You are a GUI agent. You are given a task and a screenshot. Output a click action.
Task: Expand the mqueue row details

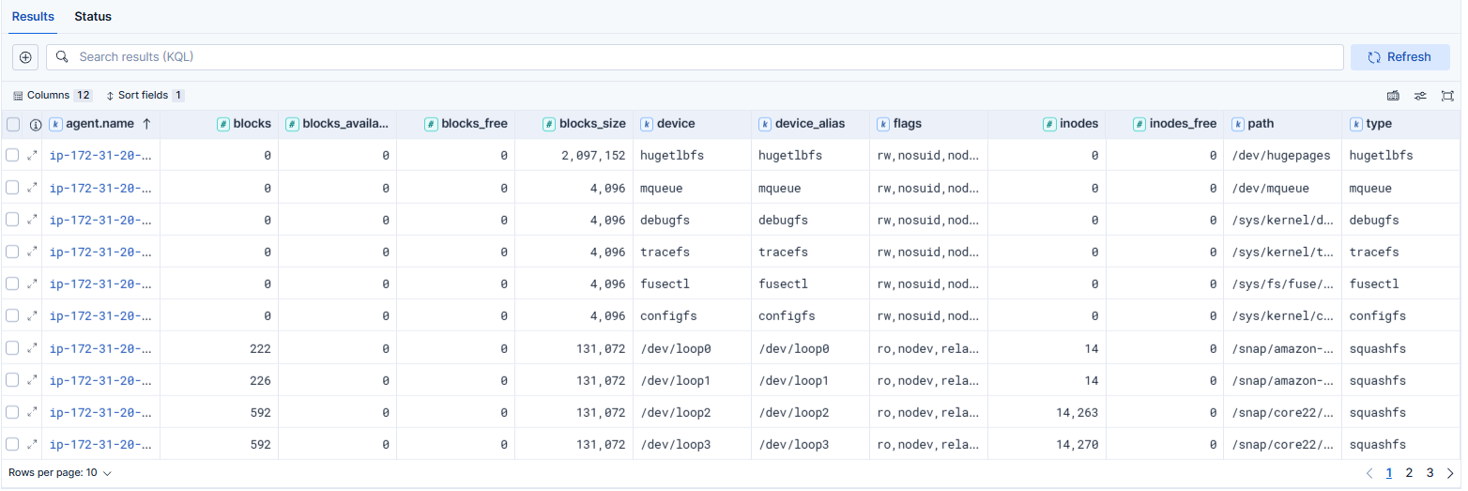coord(32,187)
